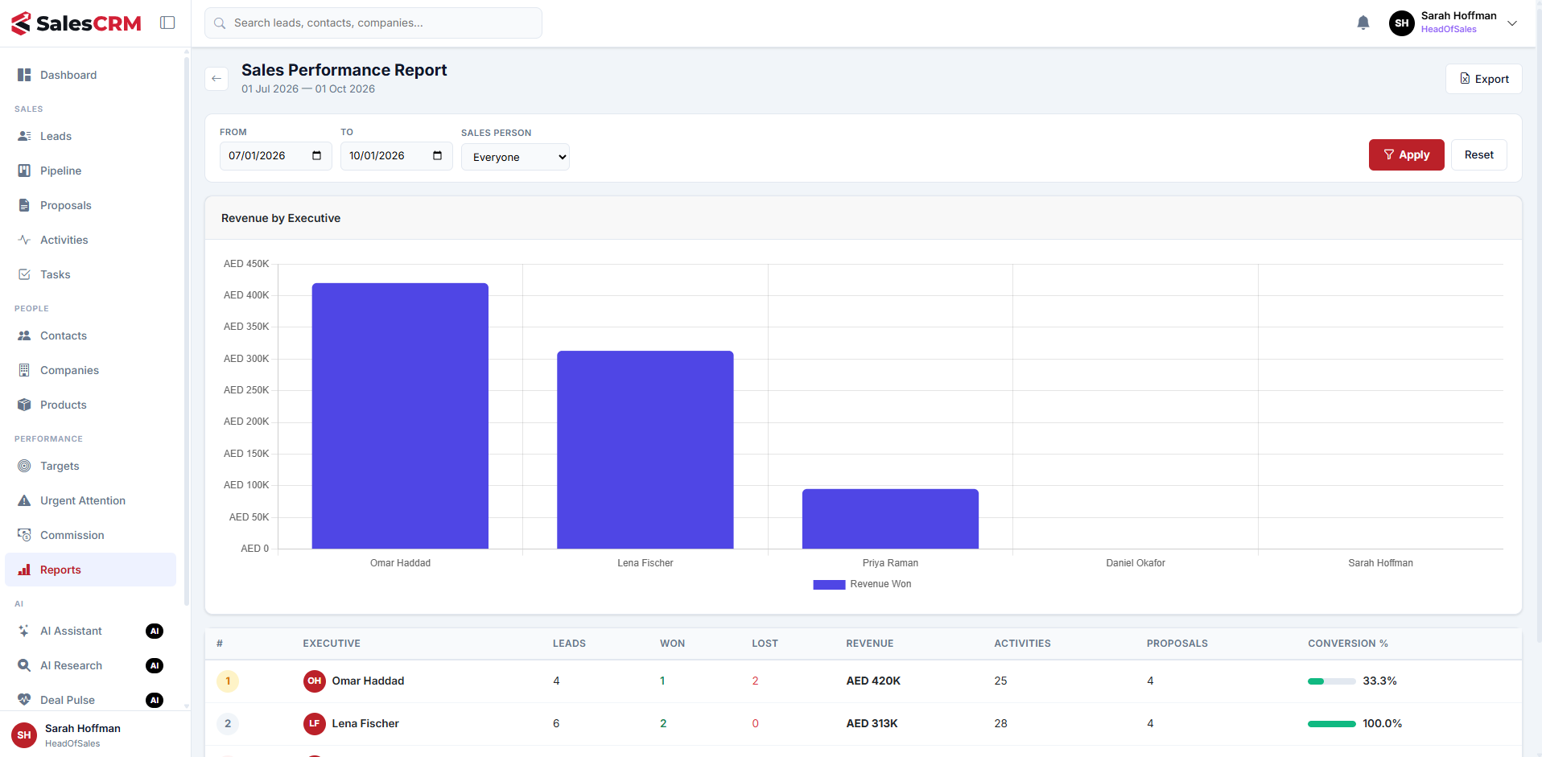This screenshot has height=757, width=1542.
Task: Click the SH avatar in top bar
Action: (1401, 23)
